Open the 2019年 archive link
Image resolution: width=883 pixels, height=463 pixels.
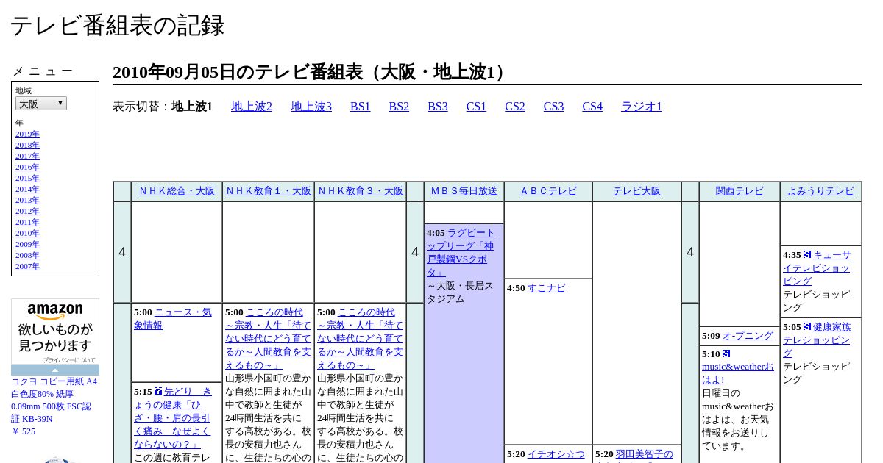tap(27, 134)
